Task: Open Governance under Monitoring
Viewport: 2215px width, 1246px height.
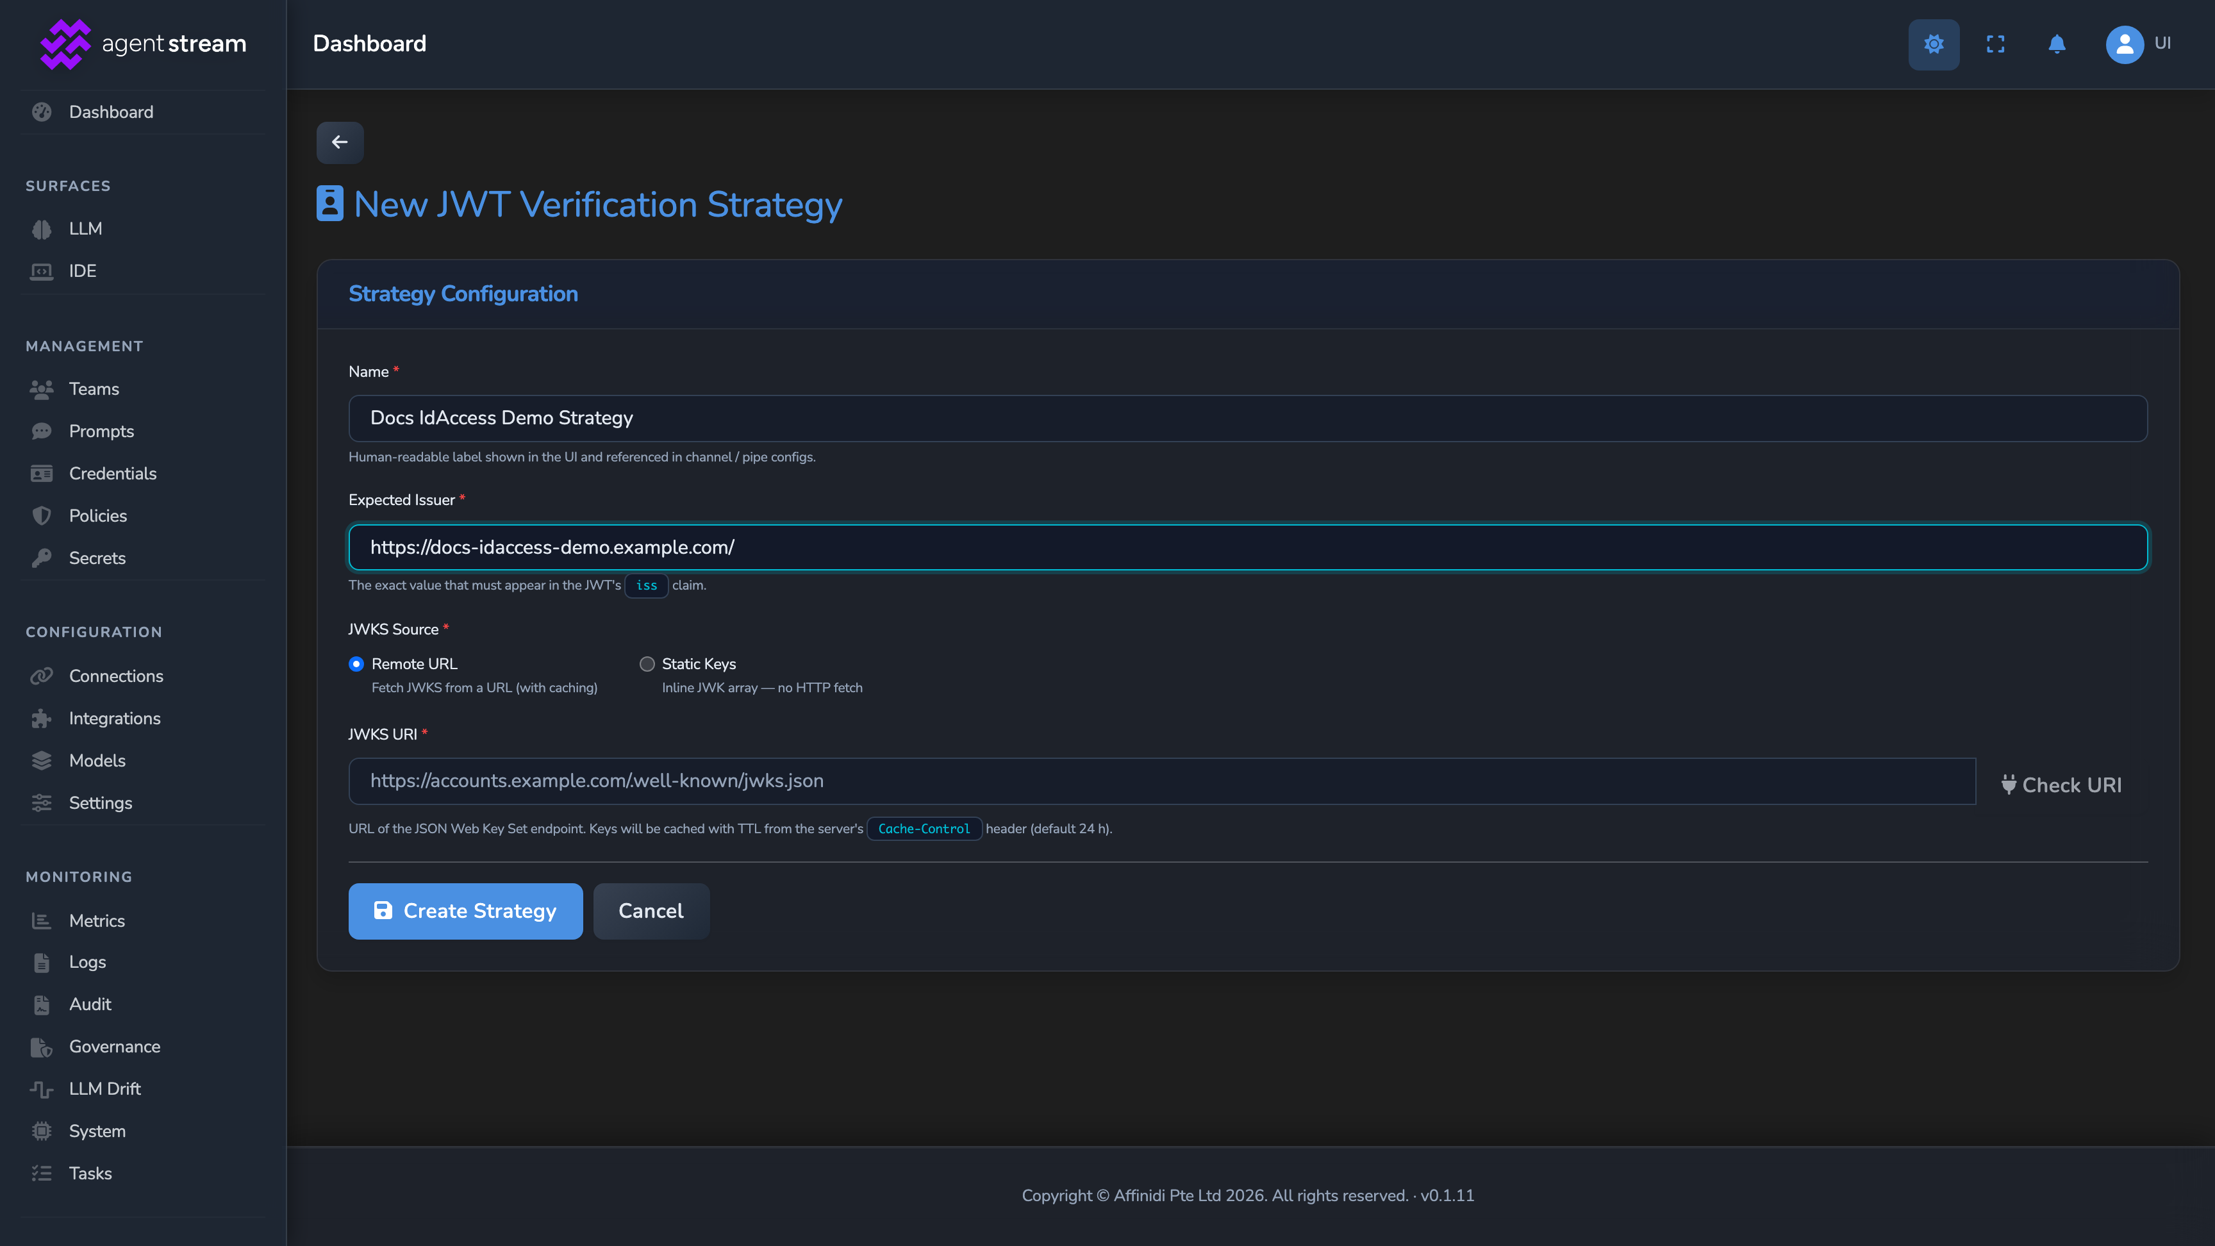Action: pos(143,1047)
